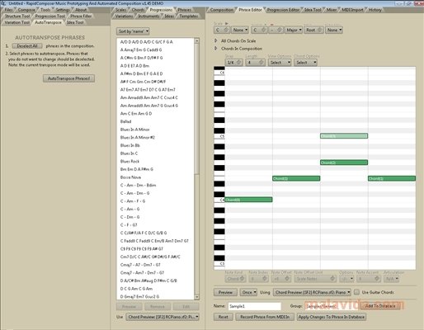Screen dimensions: 424x330
Task: Expand All Chords On Scale section
Action: (216, 40)
